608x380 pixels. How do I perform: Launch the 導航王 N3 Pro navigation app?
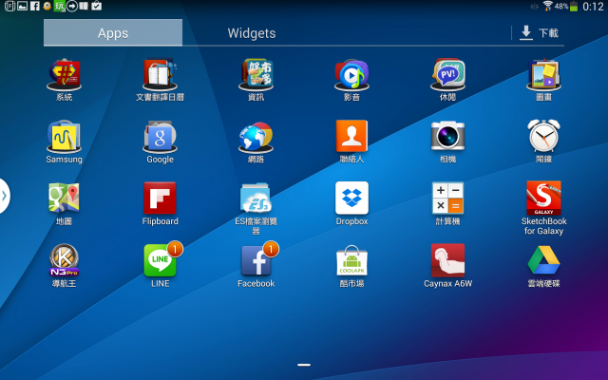pos(64,259)
